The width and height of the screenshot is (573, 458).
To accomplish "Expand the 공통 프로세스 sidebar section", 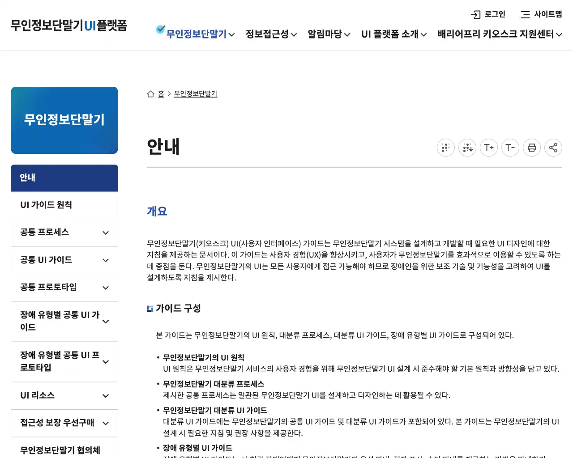I will (64, 232).
